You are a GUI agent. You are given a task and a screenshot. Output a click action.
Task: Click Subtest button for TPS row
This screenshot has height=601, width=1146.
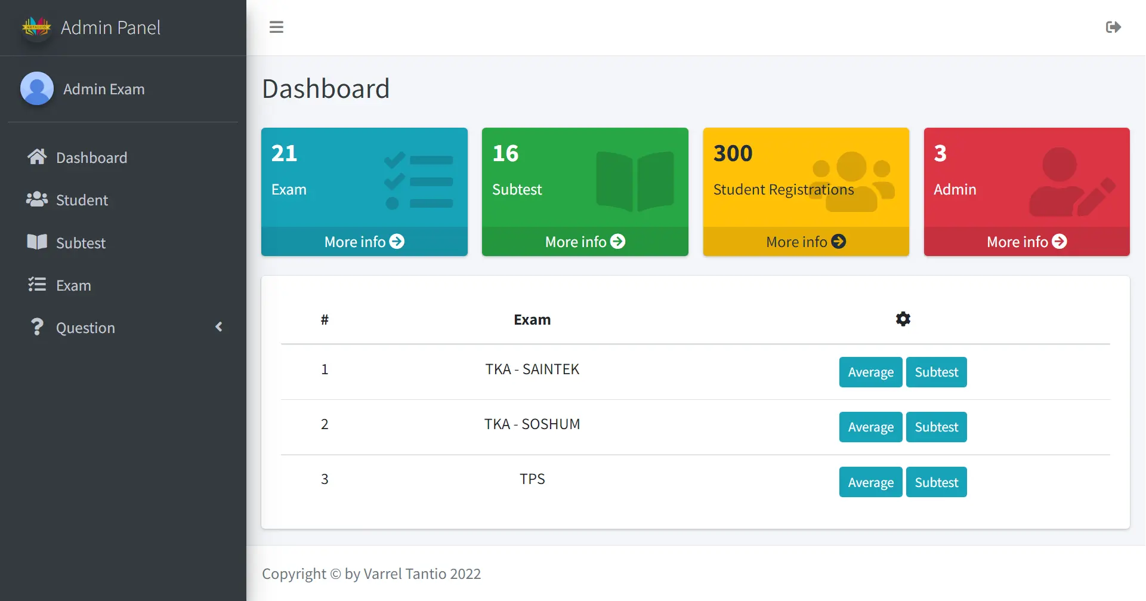(936, 482)
